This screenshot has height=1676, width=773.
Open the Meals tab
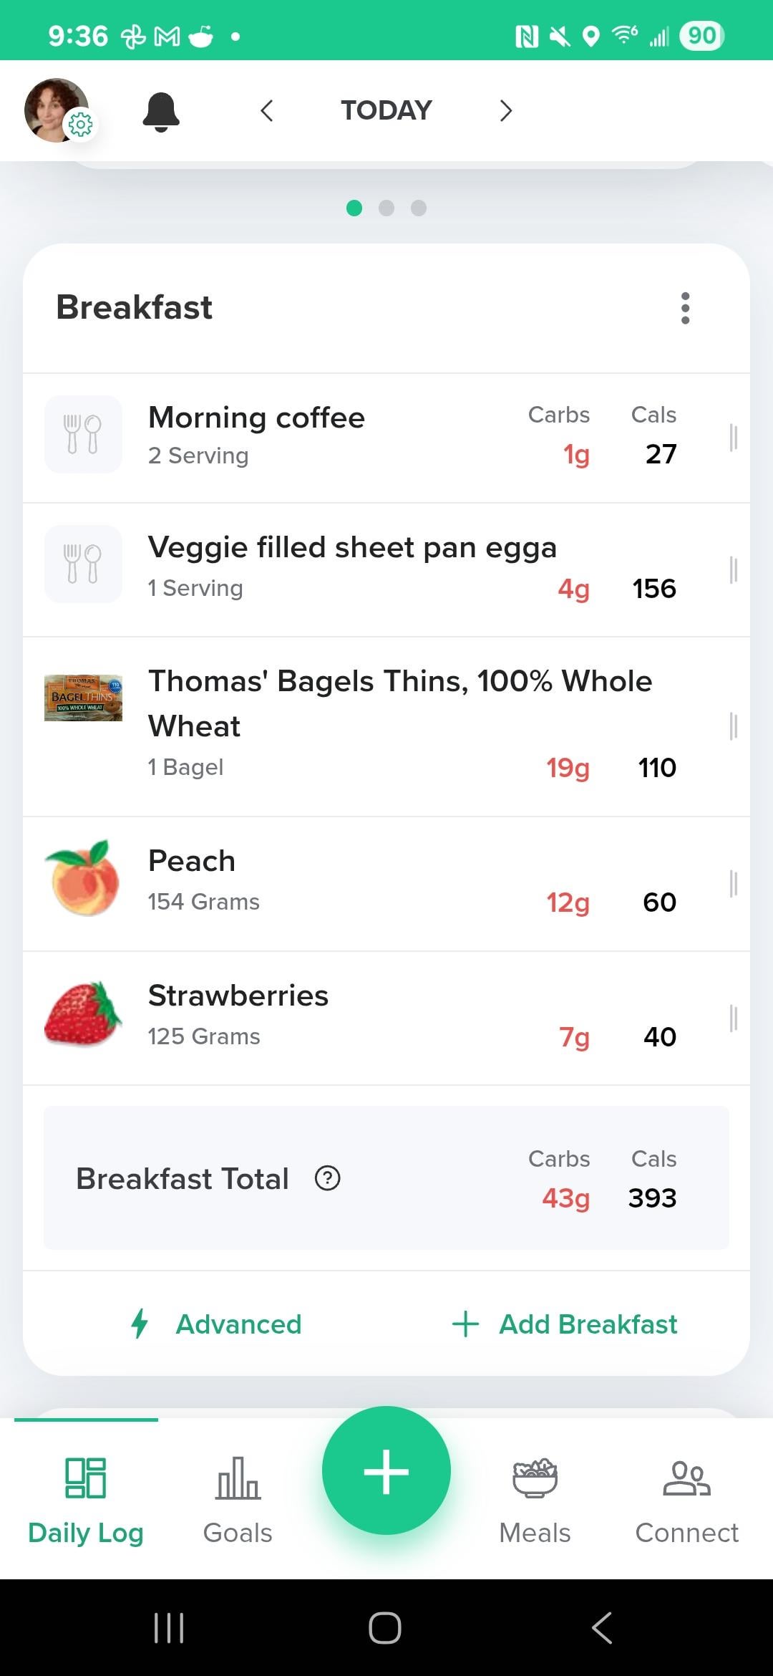(535, 1498)
